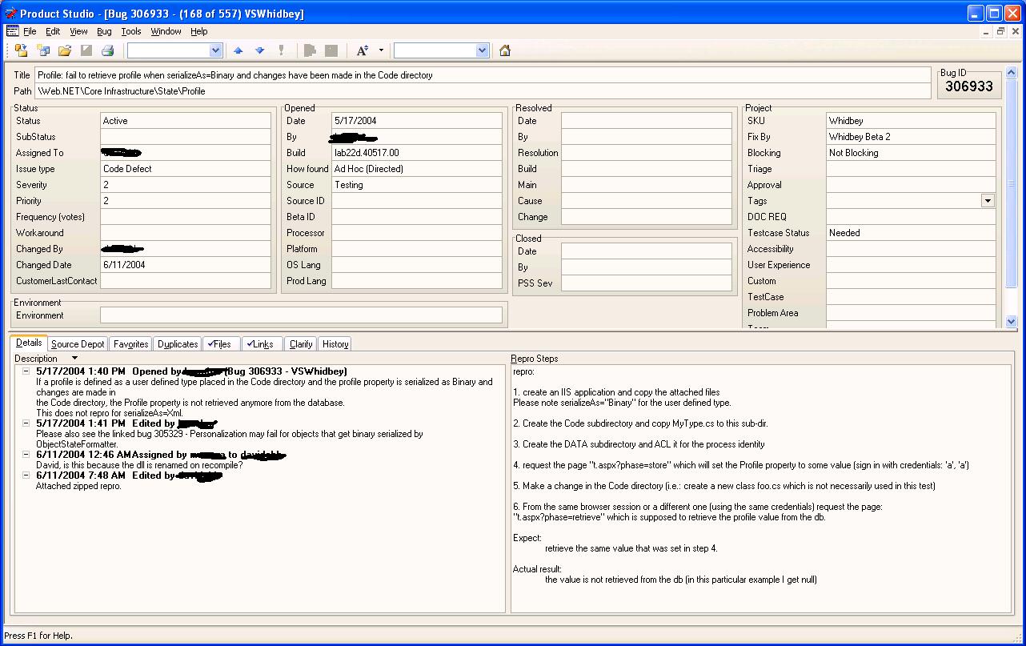Click the home toolbar icon
The image size is (1026, 646).
[505, 50]
